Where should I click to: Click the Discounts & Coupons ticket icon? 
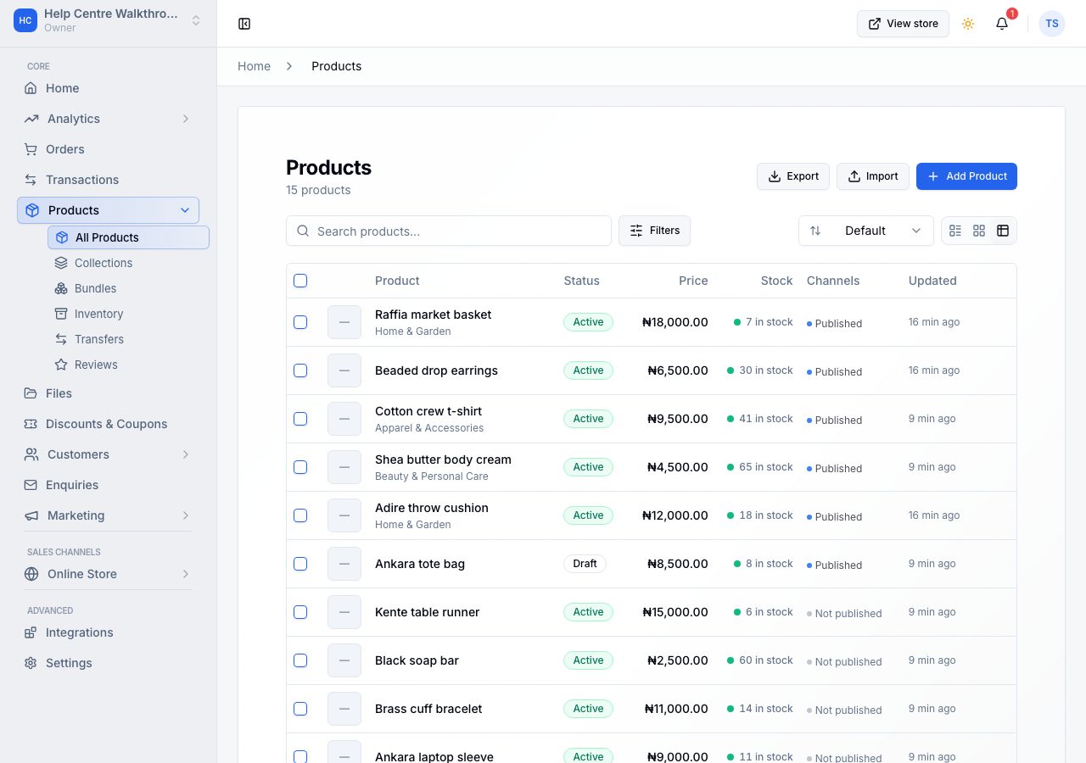pos(31,424)
